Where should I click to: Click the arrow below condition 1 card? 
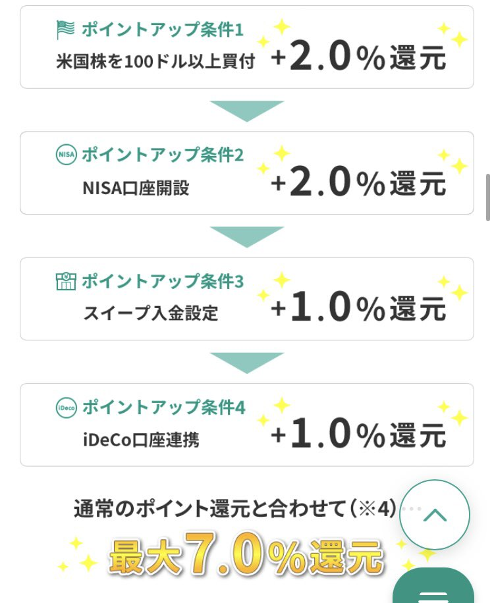(x=247, y=111)
